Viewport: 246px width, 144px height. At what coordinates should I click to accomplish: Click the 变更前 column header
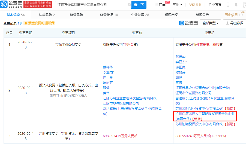pos(137,33)
